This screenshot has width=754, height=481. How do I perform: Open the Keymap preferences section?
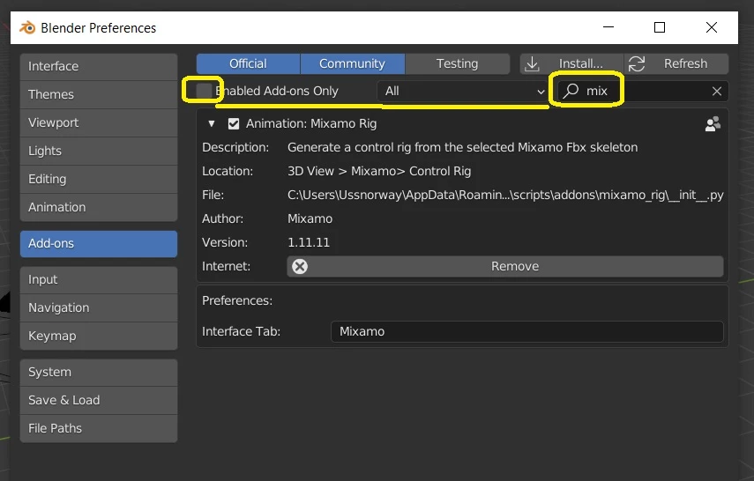99,336
